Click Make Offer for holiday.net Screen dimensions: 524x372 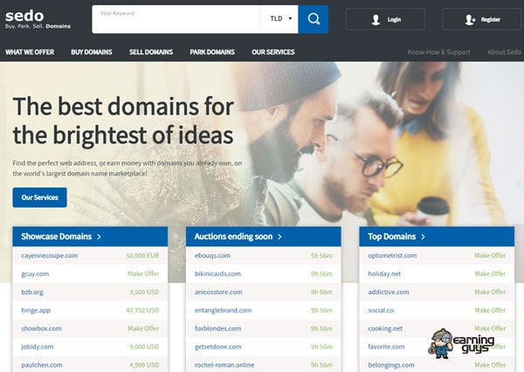click(x=490, y=273)
